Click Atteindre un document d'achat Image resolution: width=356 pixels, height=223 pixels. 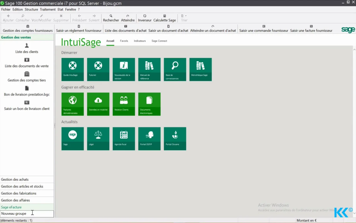213,29
